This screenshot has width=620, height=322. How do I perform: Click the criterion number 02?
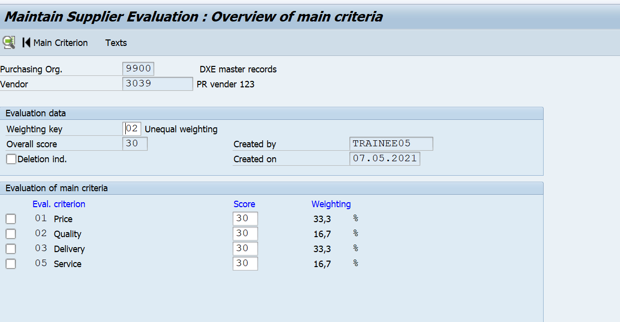point(41,233)
